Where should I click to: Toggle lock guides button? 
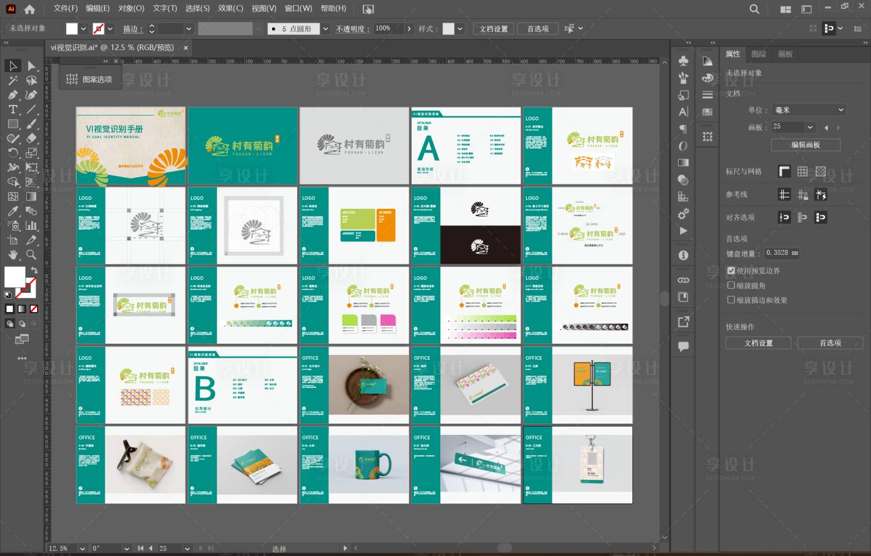(802, 194)
